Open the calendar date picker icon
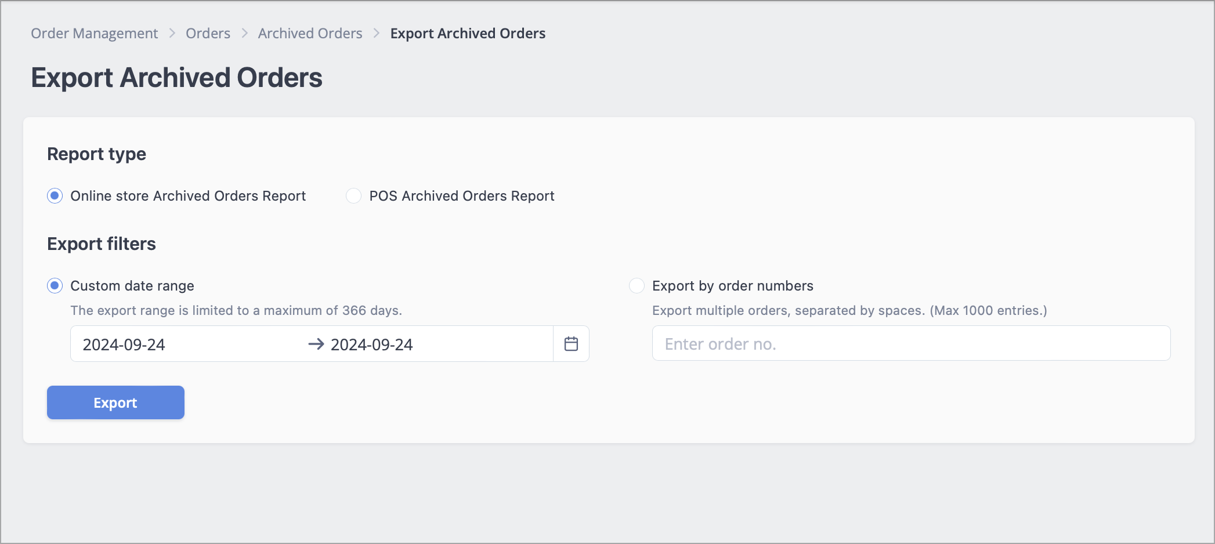 [571, 344]
